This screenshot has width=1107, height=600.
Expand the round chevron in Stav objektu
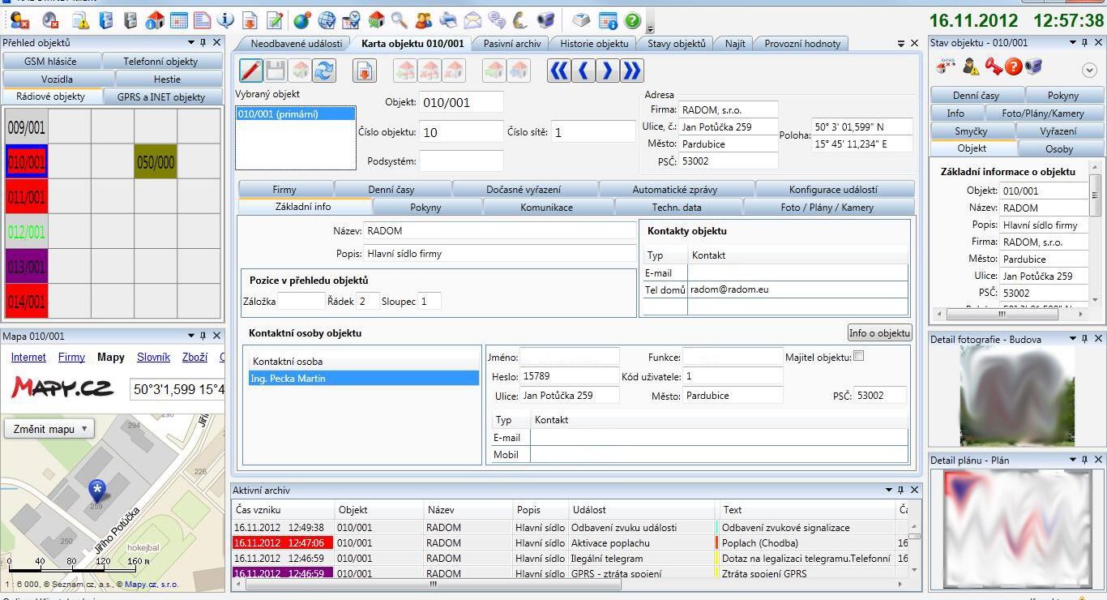1089,70
